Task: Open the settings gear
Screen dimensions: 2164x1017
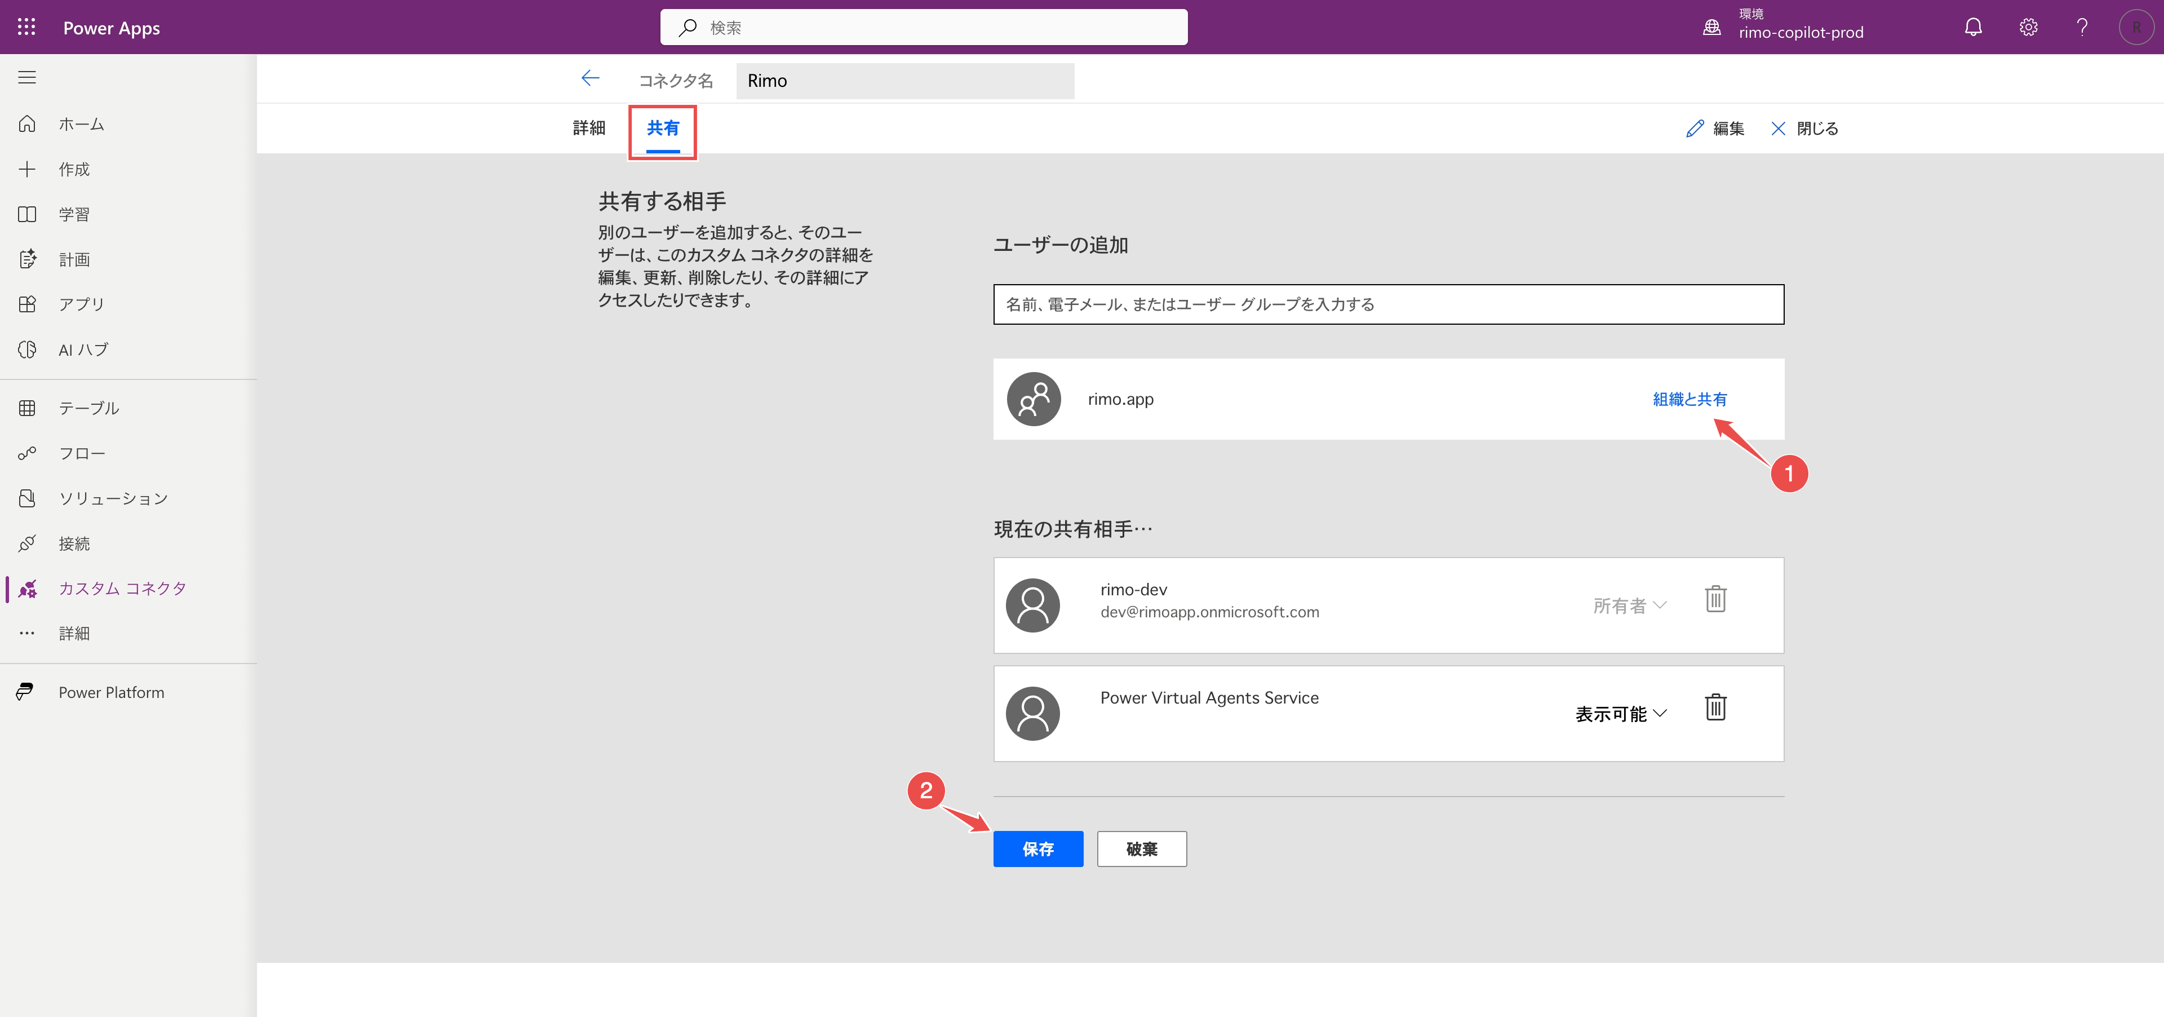Action: click(x=2028, y=27)
